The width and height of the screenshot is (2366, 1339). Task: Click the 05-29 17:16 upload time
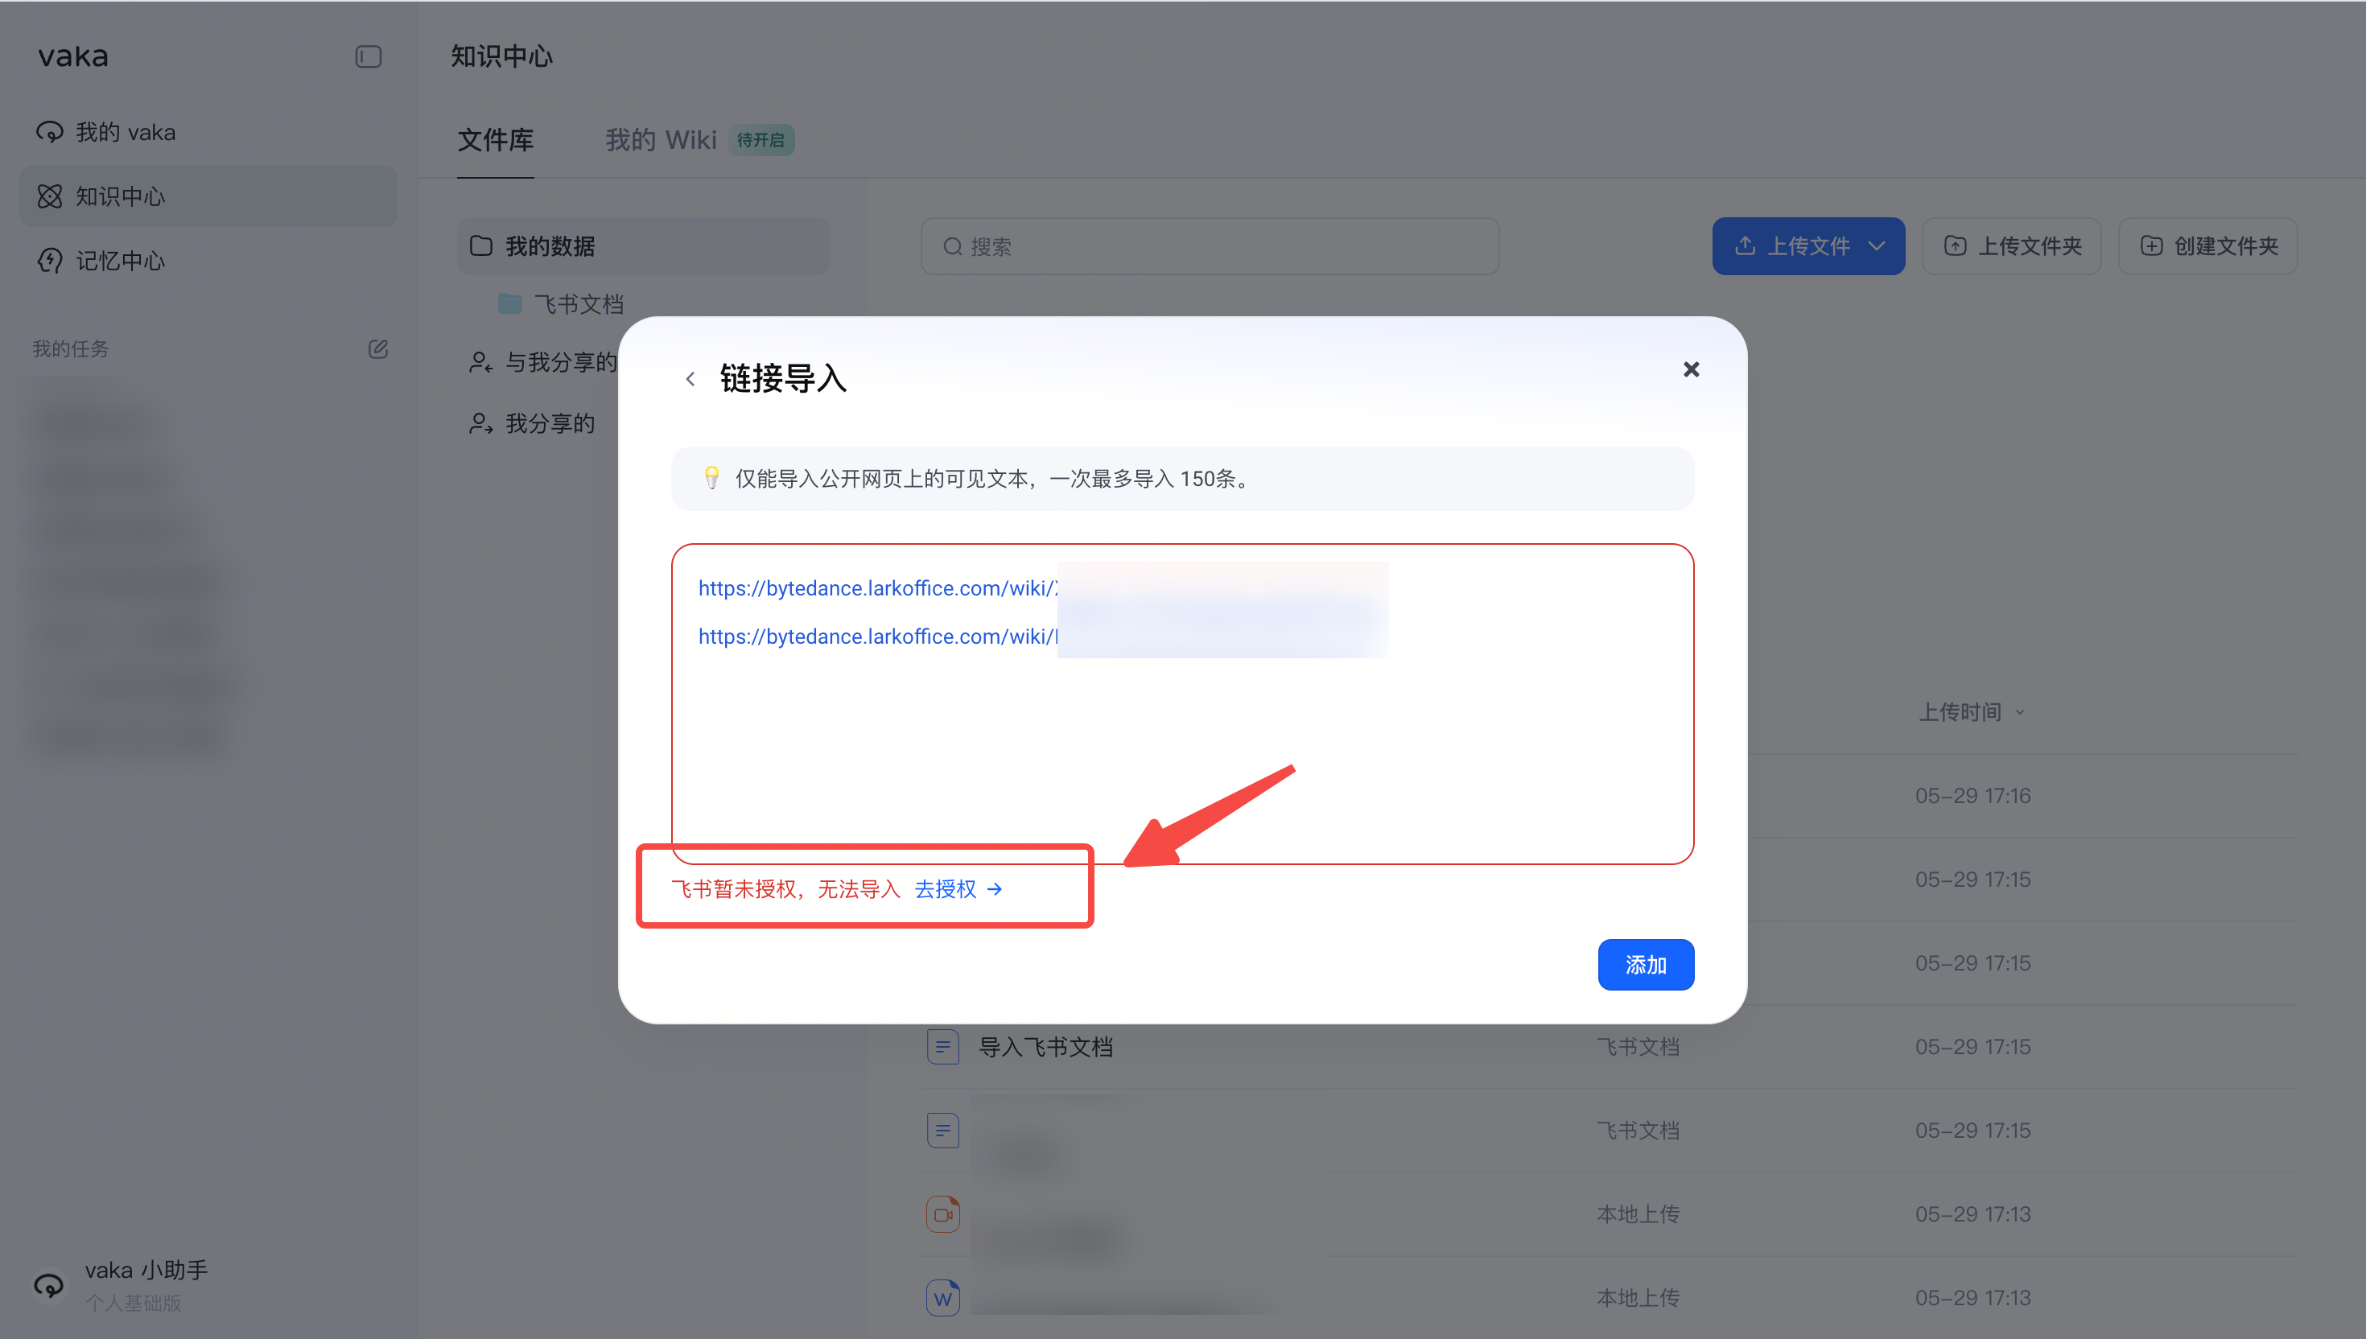(x=1972, y=796)
